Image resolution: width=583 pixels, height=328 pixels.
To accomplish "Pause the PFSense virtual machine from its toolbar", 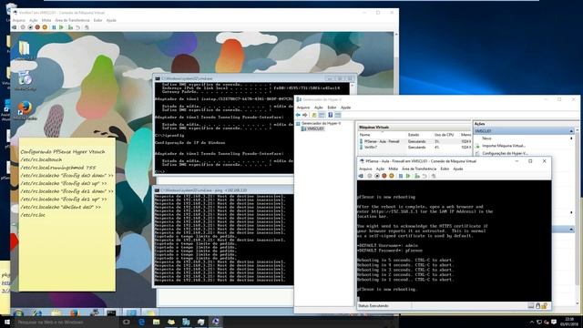I will point(401,176).
